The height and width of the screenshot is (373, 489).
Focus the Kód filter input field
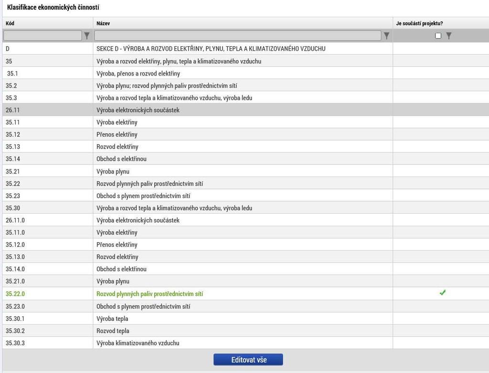(x=43, y=35)
